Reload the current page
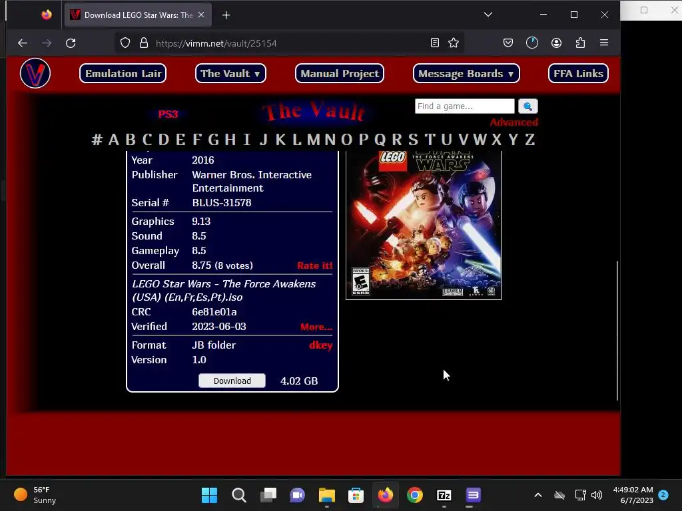 point(71,43)
